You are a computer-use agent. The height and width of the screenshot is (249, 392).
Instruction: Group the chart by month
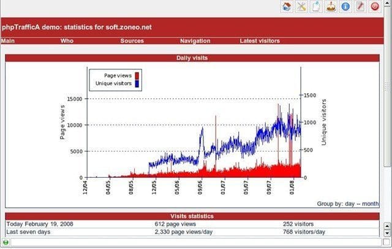click(372, 203)
